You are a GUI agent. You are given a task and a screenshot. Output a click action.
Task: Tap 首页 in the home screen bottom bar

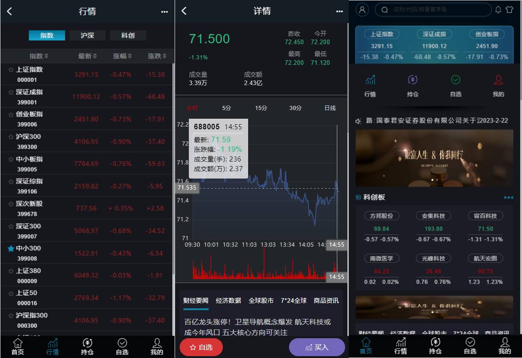366,346
